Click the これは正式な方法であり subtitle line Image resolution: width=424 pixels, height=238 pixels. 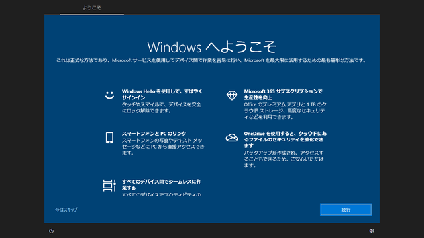click(x=211, y=60)
